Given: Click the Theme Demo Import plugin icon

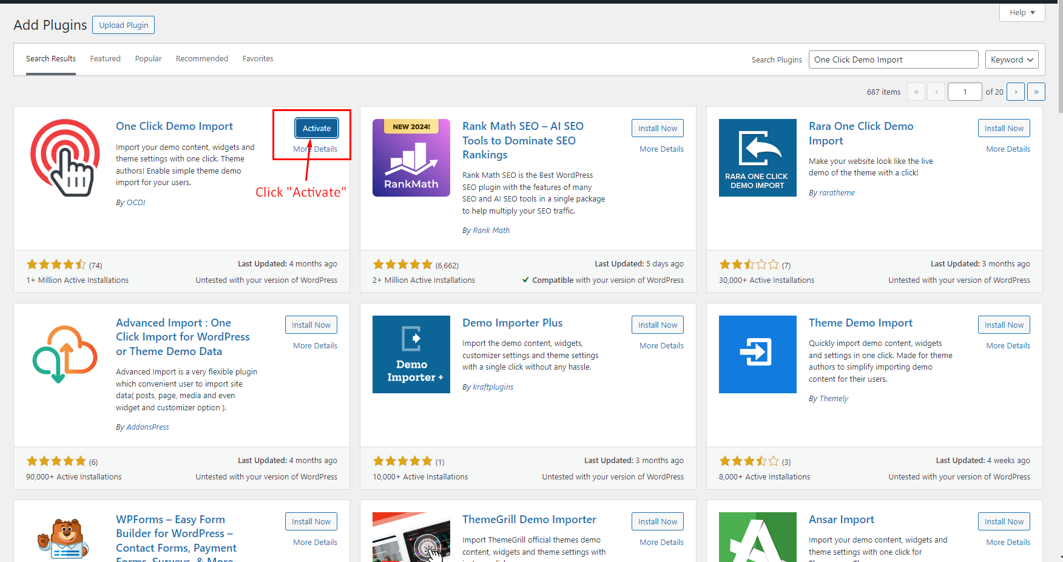Looking at the screenshot, I should point(757,354).
